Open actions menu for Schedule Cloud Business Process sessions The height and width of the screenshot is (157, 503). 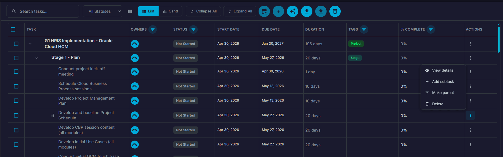(470, 86)
